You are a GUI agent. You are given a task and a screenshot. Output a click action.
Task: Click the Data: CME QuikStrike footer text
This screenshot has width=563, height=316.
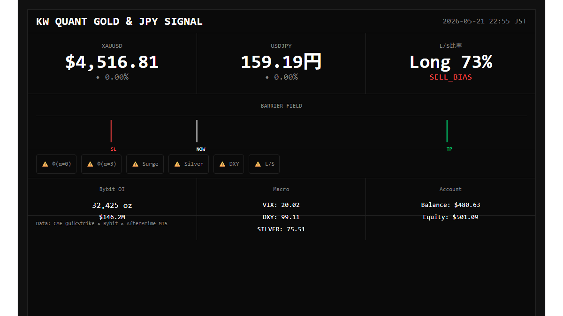[x=102, y=224]
